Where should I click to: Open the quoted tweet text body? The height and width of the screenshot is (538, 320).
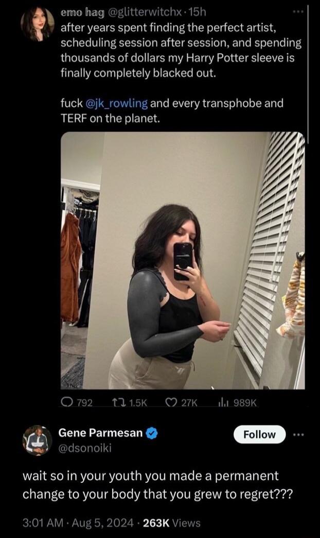(181, 73)
